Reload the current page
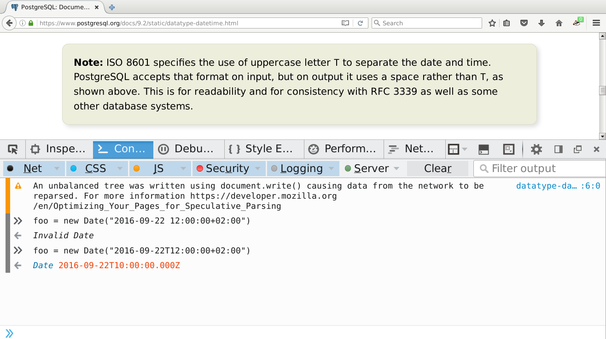 pyautogui.click(x=361, y=23)
